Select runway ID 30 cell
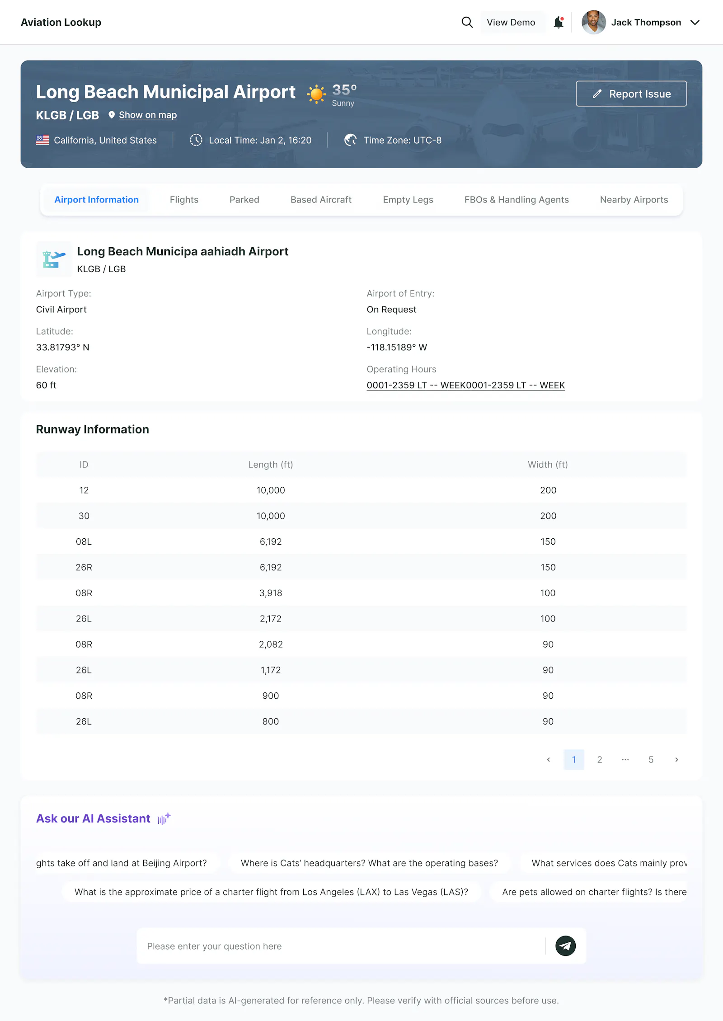Viewport: 723px width, 1021px height. pos(84,516)
